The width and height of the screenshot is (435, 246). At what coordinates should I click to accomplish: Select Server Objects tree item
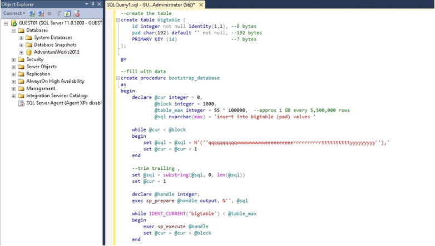(x=41, y=67)
